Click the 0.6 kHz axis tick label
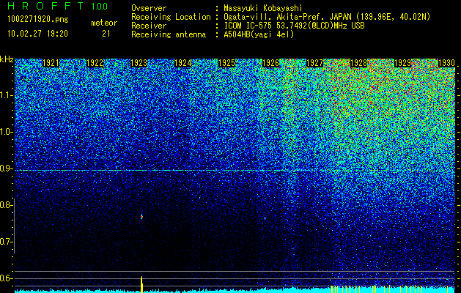The image size is (461, 293). pos(5,278)
